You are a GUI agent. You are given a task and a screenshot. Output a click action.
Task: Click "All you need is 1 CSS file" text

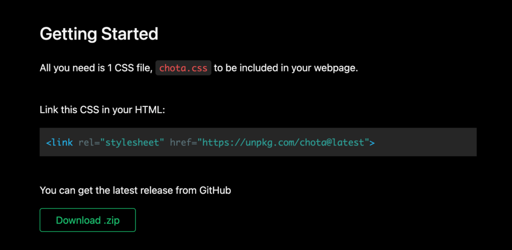tap(96, 68)
